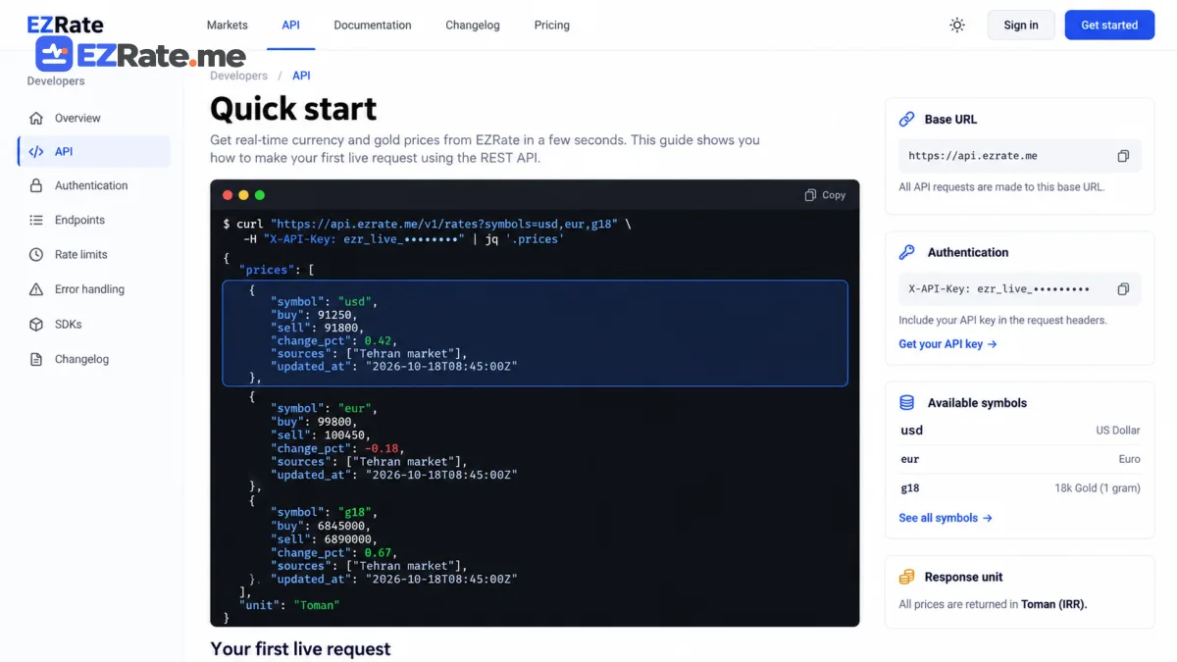Open the API top navigation tab

tap(291, 25)
